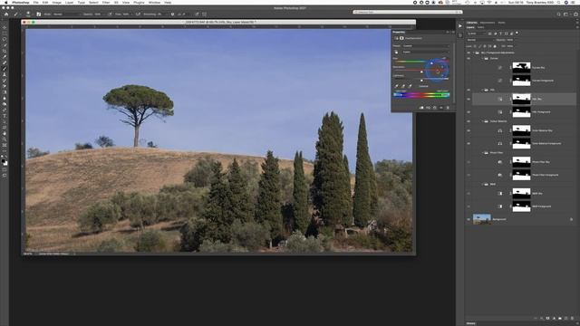Click the HSL Sky layer mask thumbnail
The height and width of the screenshot is (326, 580).
pyautogui.click(x=521, y=99)
